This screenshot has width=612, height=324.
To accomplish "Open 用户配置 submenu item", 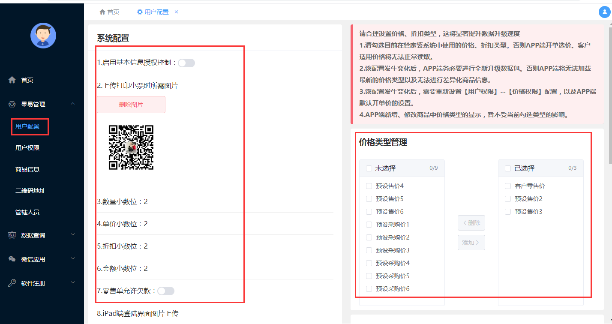I will (27, 126).
